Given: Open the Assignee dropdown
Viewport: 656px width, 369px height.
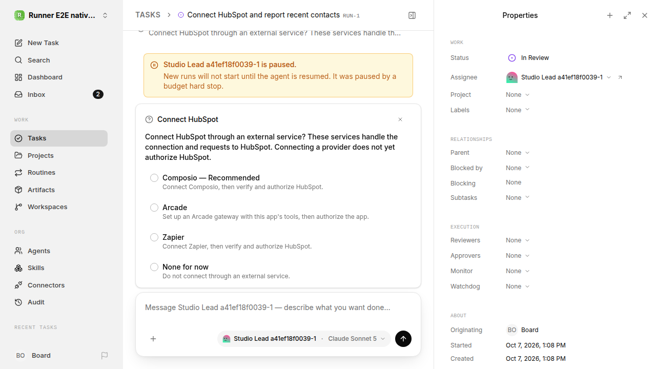Looking at the screenshot, I should pyautogui.click(x=559, y=77).
